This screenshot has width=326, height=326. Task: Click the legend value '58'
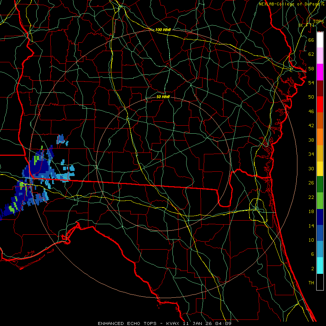[311, 68]
